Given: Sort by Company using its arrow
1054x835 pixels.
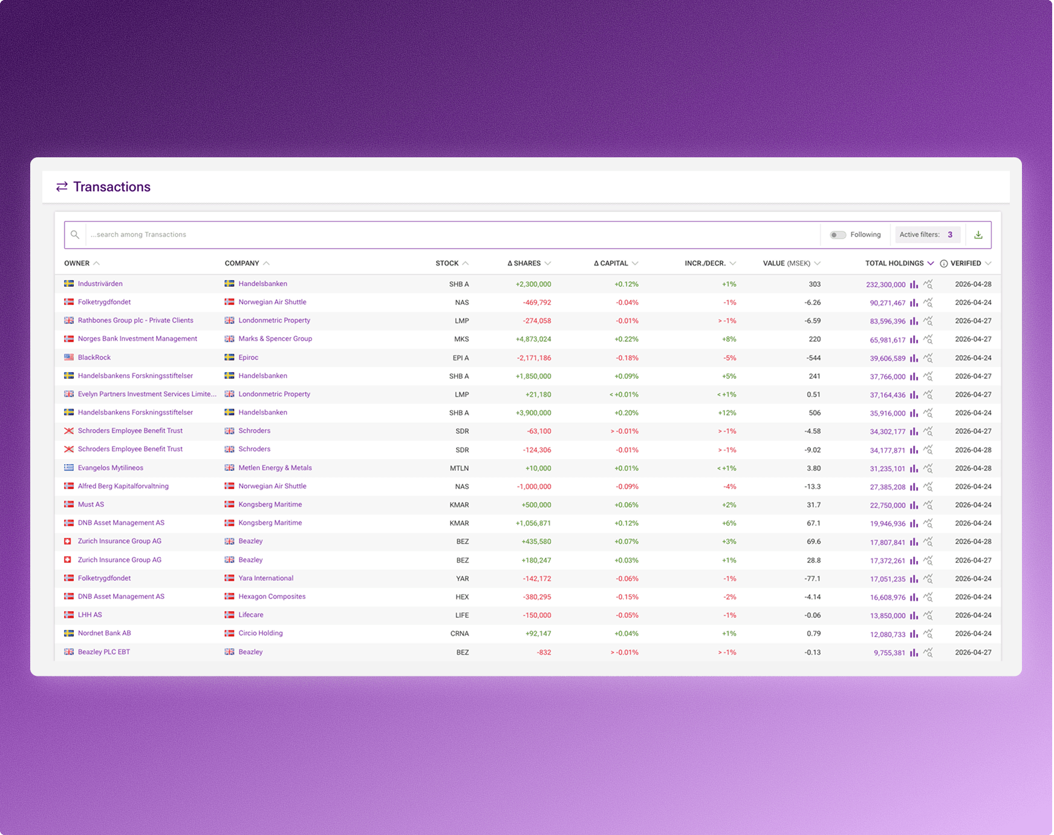Looking at the screenshot, I should click(x=267, y=263).
